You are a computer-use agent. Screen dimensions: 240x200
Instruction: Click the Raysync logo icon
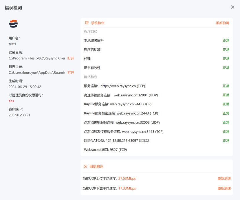point(13,24)
